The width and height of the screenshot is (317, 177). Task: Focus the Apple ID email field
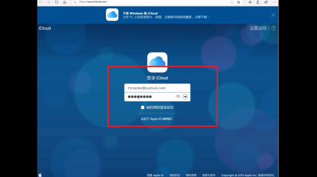[x=157, y=88]
